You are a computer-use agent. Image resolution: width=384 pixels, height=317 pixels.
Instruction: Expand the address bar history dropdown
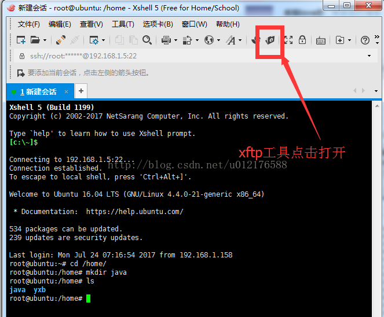369,56
